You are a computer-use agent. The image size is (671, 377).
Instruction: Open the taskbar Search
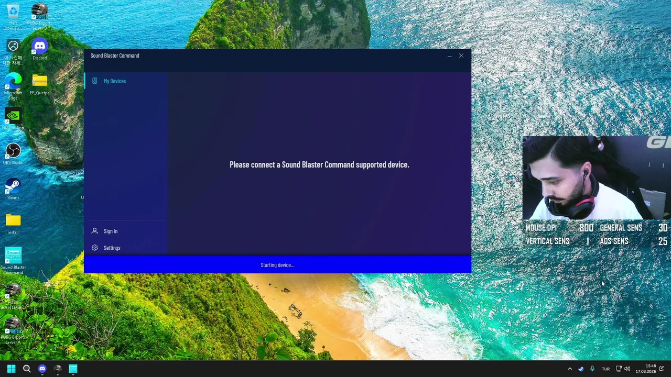tap(27, 369)
